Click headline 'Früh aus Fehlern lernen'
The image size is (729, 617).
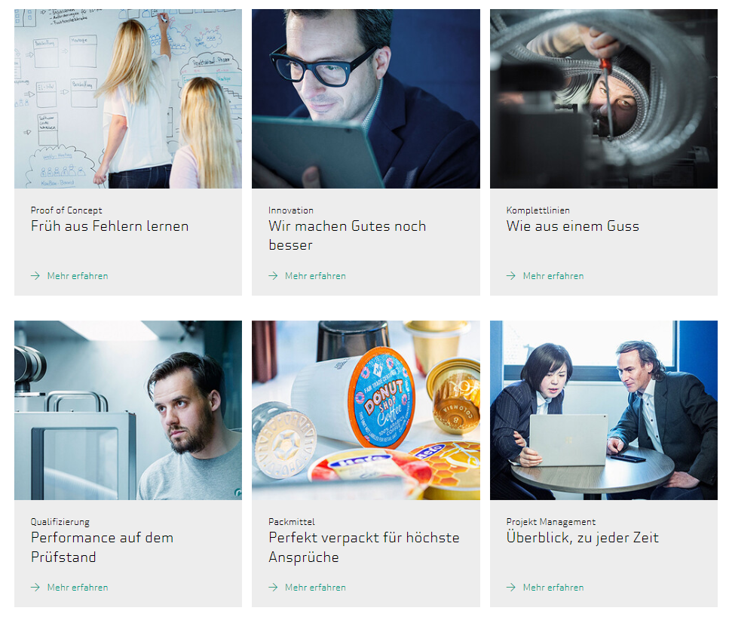click(x=110, y=226)
